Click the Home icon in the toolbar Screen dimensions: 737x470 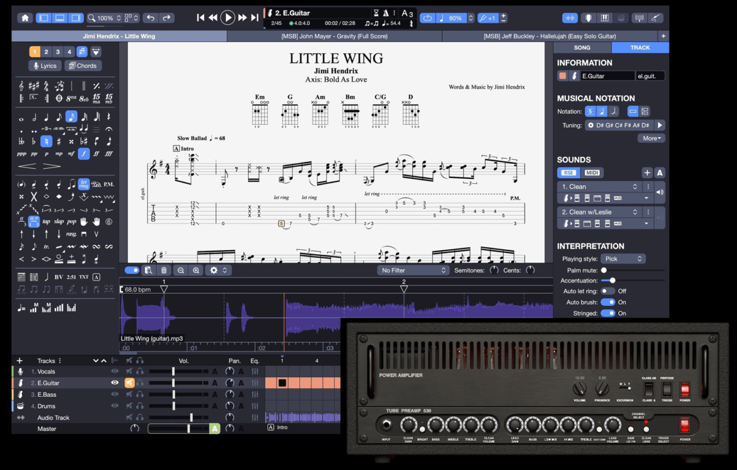click(25, 18)
